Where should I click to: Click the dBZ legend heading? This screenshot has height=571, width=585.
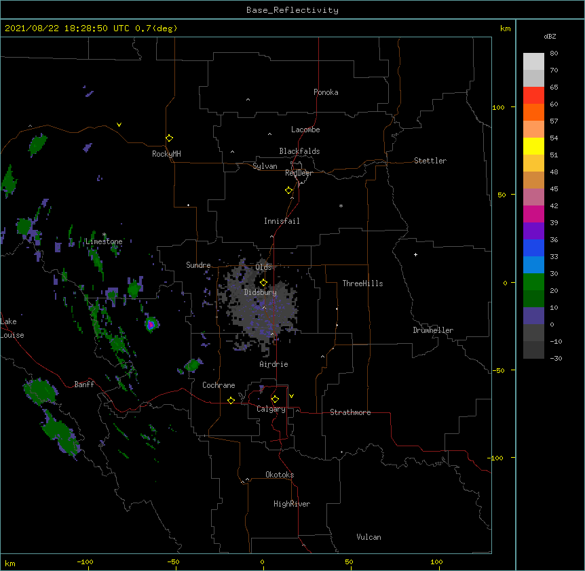point(550,36)
